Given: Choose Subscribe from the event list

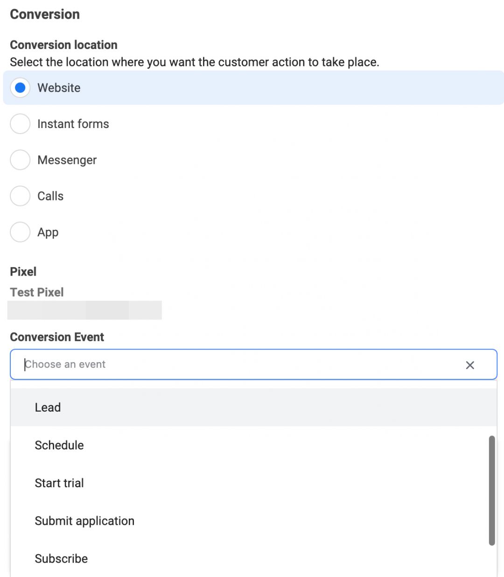Looking at the screenshot, I should click(x=61, y=559).
